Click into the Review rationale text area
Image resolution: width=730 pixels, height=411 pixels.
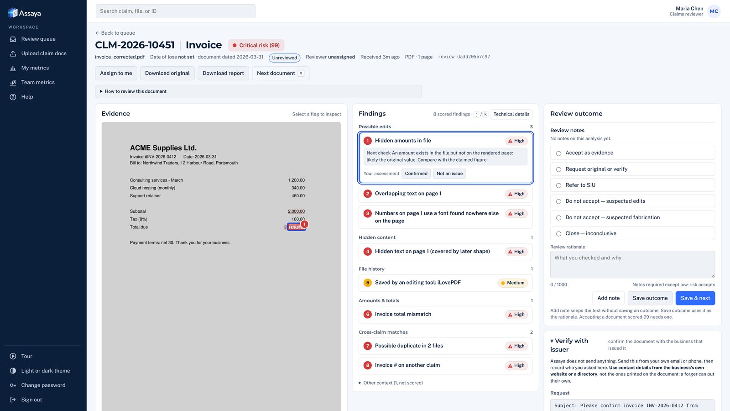632,264
